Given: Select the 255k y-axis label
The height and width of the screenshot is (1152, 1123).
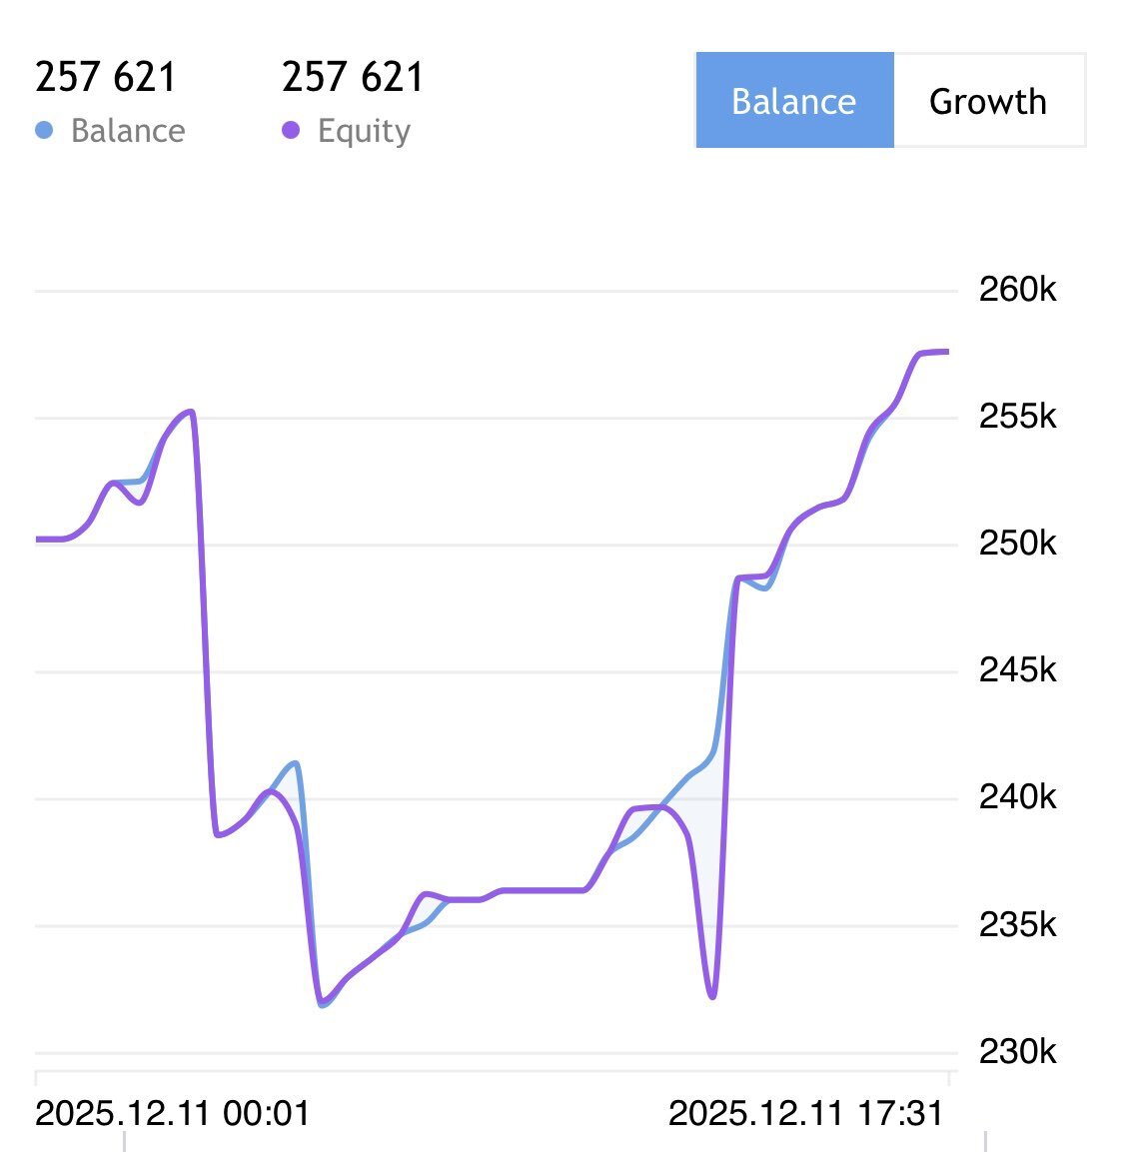Looking at the screenshot, I should (x=1017, y=416).
